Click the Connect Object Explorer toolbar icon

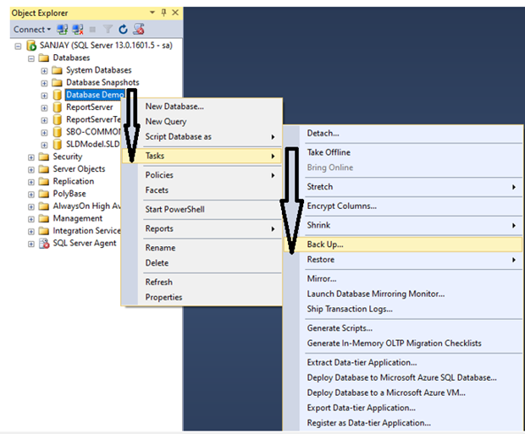click(62, 30)
